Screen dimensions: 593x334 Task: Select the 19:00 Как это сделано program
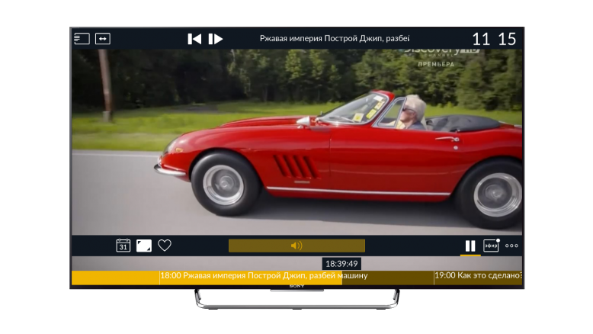pos(478,276)
